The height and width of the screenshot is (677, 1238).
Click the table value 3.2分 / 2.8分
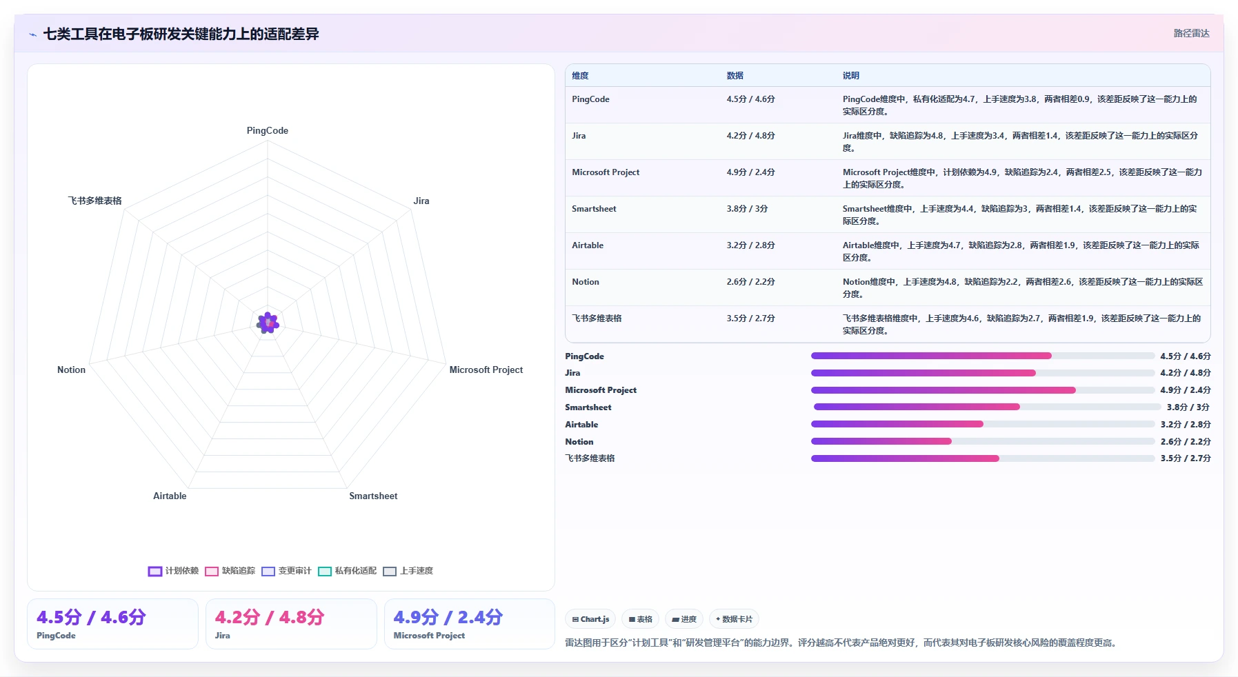750,245
